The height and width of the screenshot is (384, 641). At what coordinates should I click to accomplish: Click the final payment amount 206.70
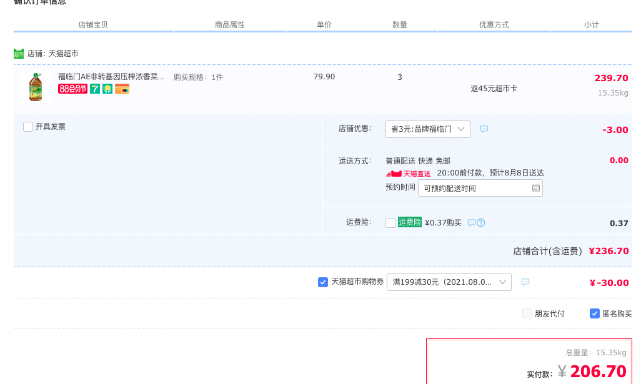[x=598, y=372]
